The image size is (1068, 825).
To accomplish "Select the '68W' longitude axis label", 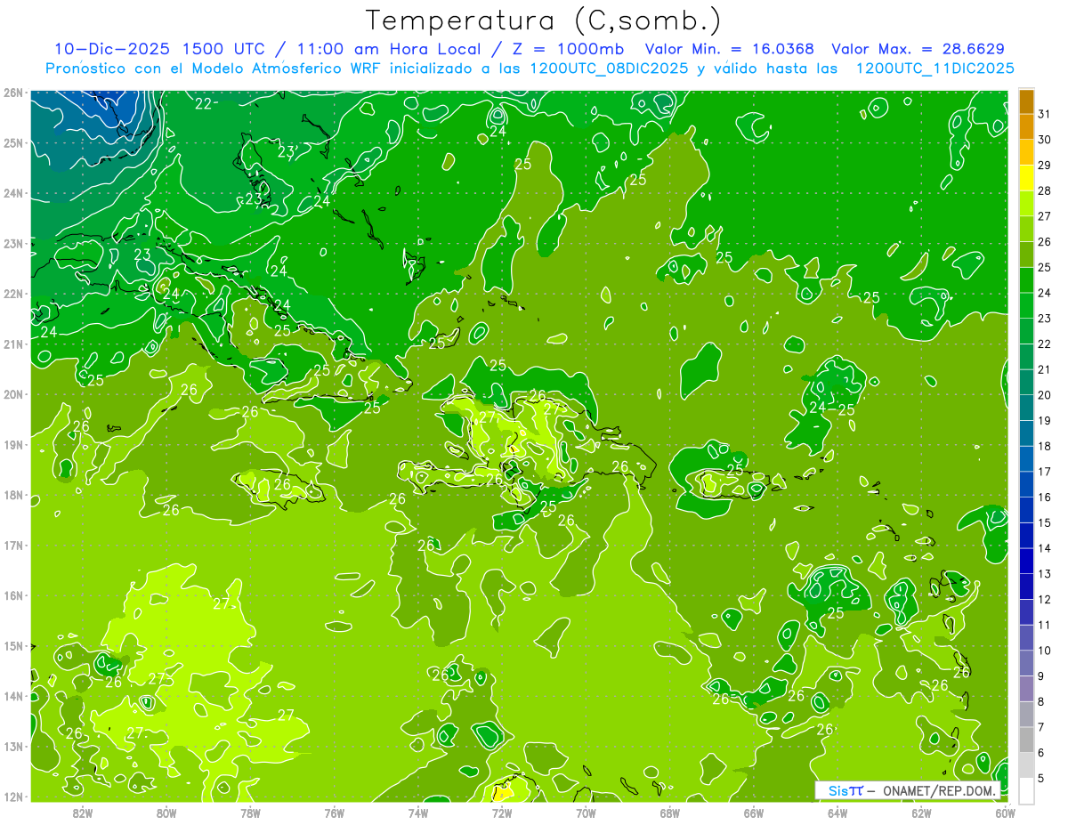I will [670, 813].
